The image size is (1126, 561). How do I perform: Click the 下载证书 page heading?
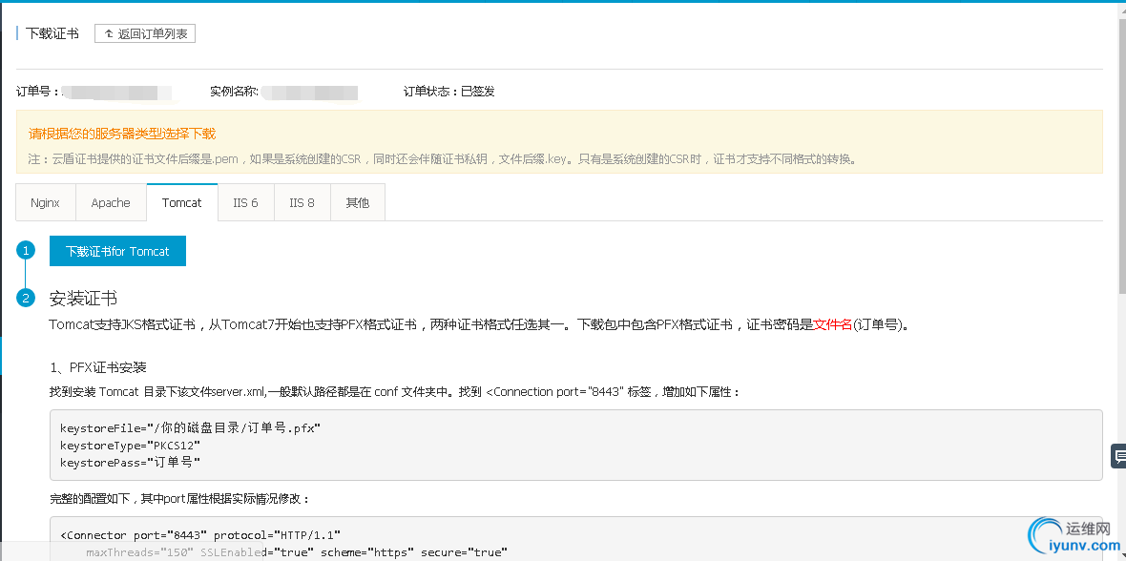(52, 33)
